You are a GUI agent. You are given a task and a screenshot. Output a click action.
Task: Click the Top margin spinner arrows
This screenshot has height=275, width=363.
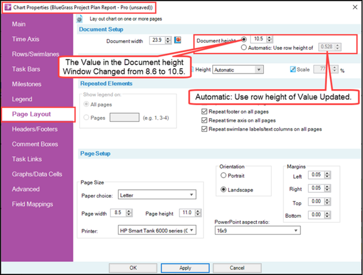[327, 202]
